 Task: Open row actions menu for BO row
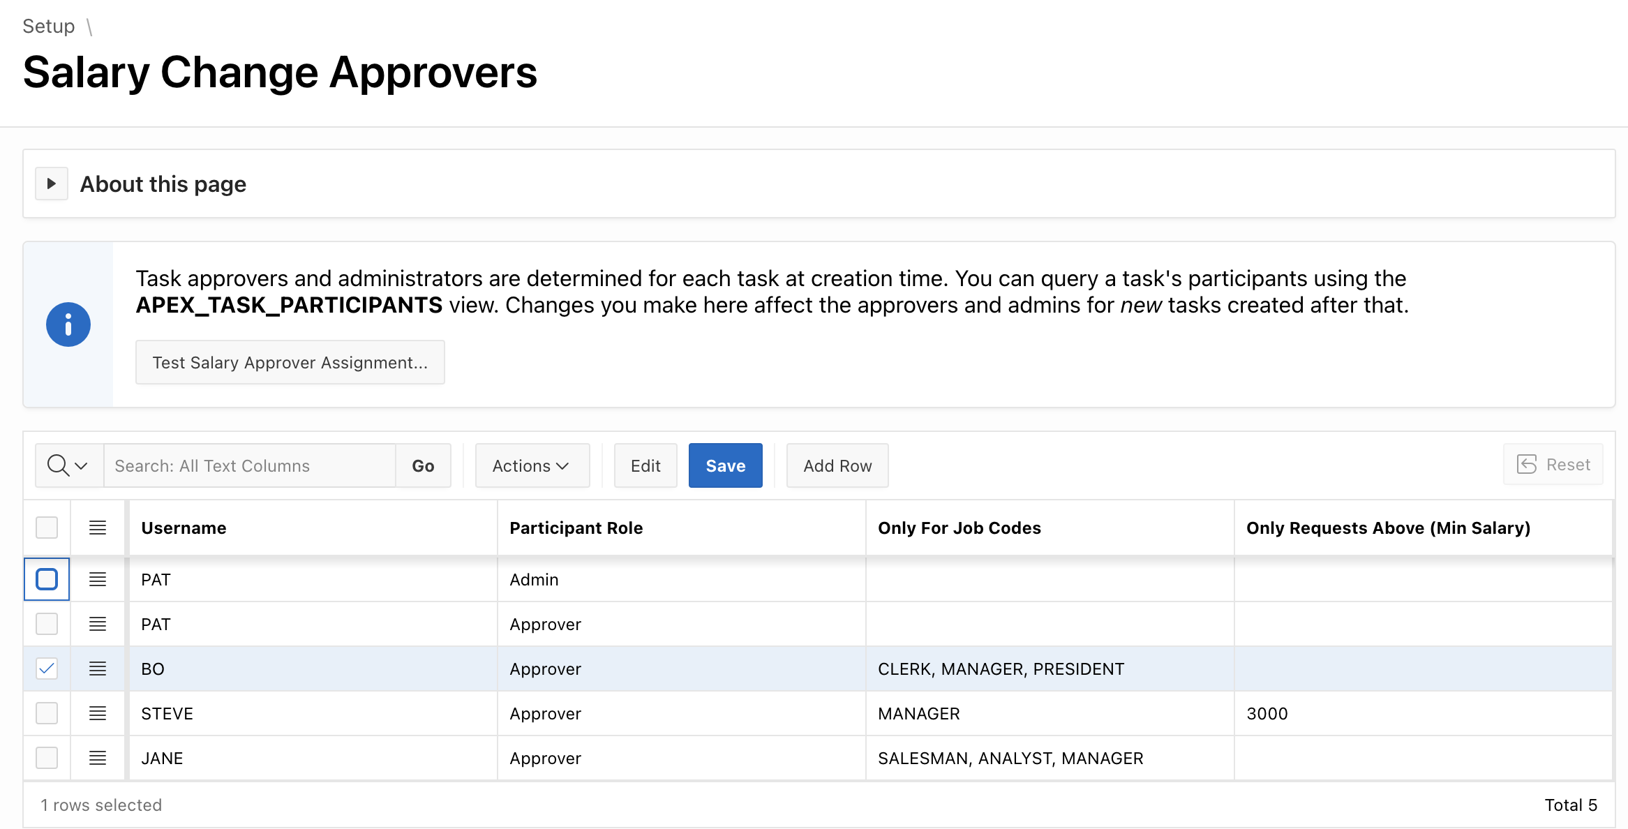98,669
